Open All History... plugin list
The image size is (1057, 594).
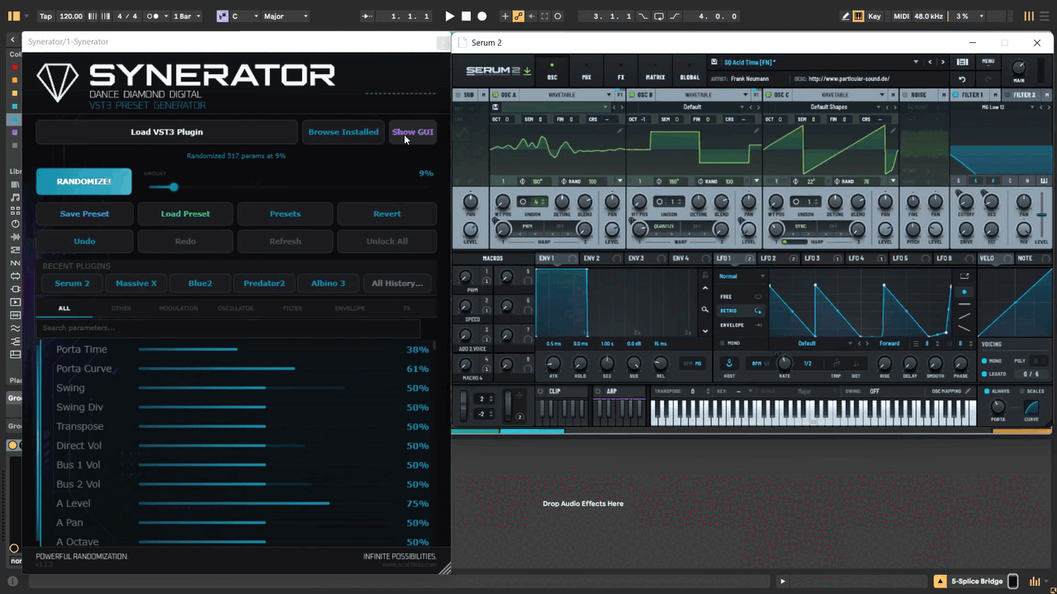click(397, 283)
